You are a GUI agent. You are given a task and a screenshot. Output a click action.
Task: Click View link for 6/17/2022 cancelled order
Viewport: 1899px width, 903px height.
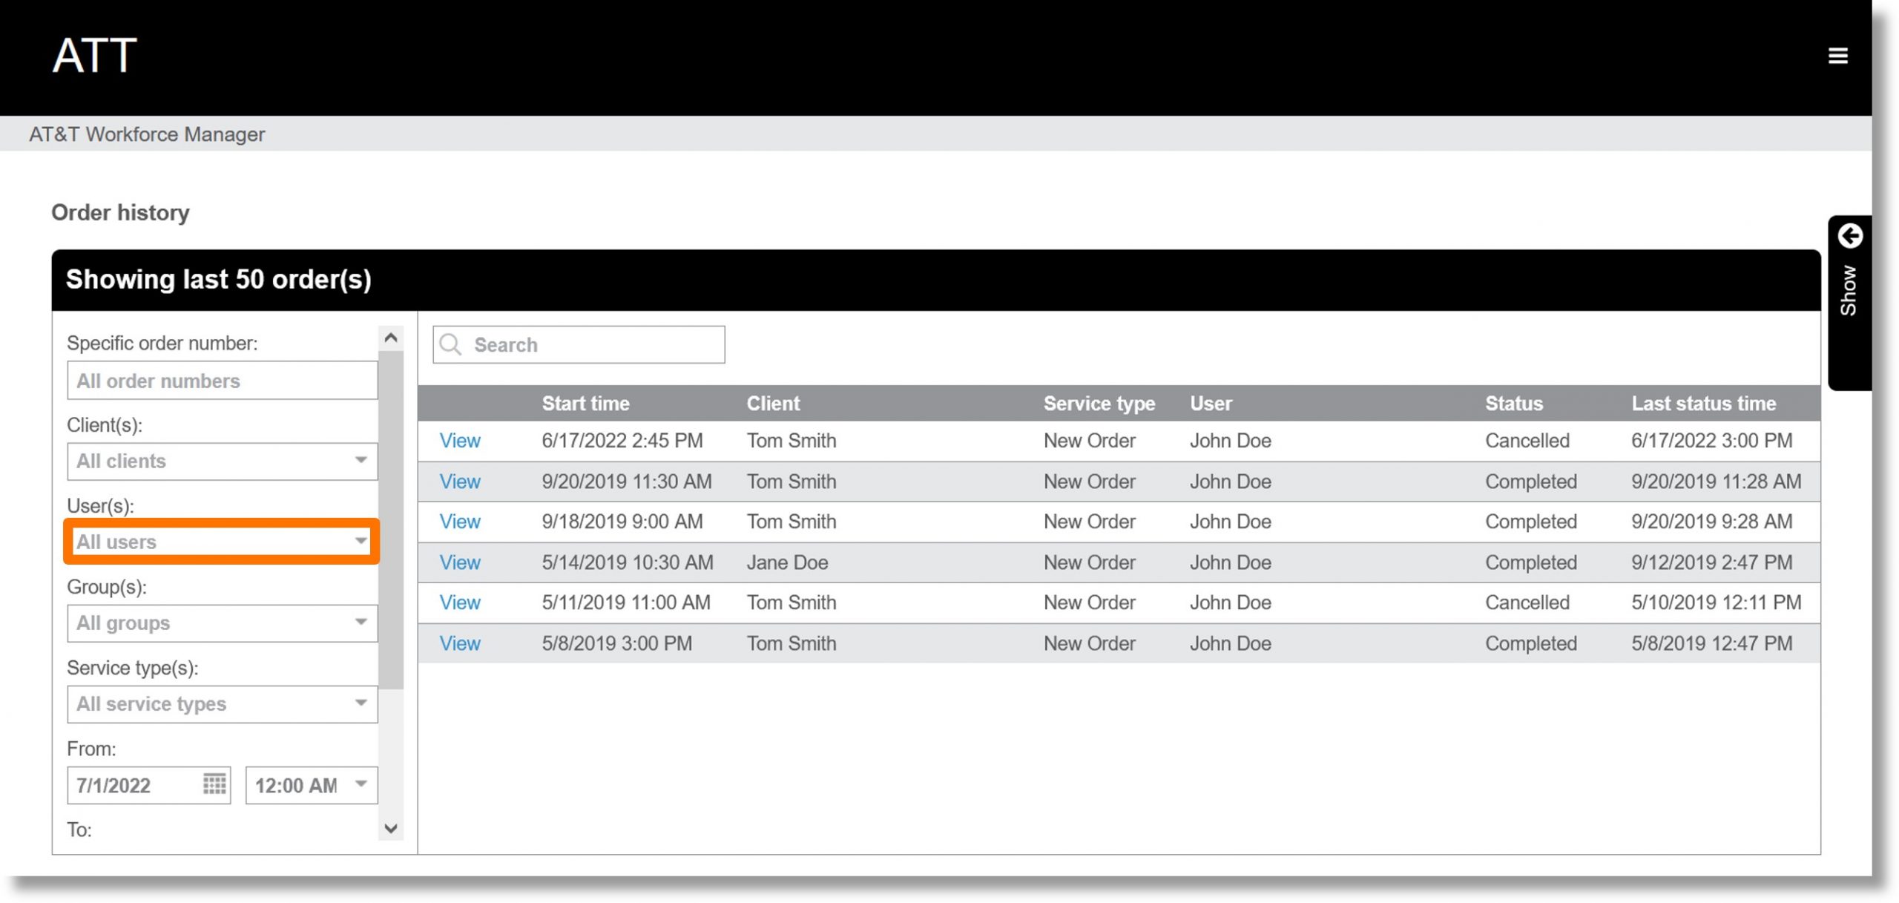point(458,440)
